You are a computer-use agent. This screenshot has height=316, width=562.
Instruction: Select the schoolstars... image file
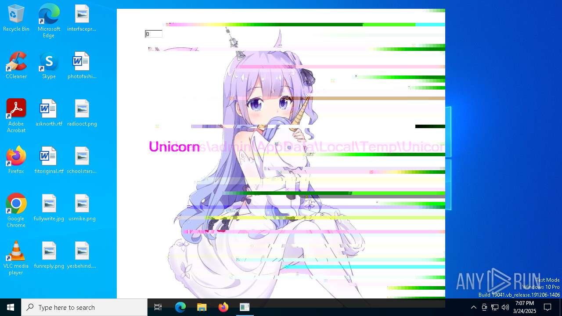82,161
